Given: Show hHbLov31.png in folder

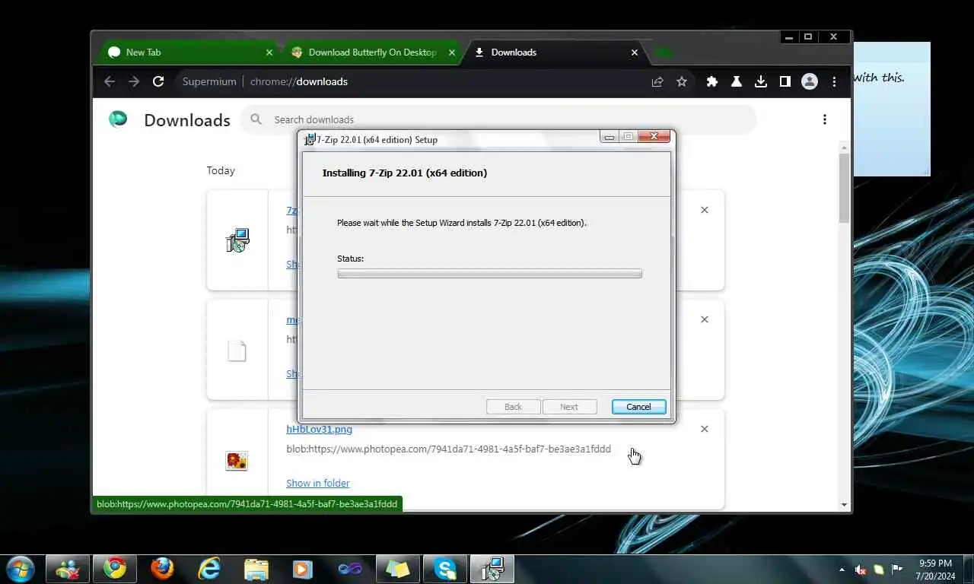Looking at the screenshot, I should click(318, 483).
